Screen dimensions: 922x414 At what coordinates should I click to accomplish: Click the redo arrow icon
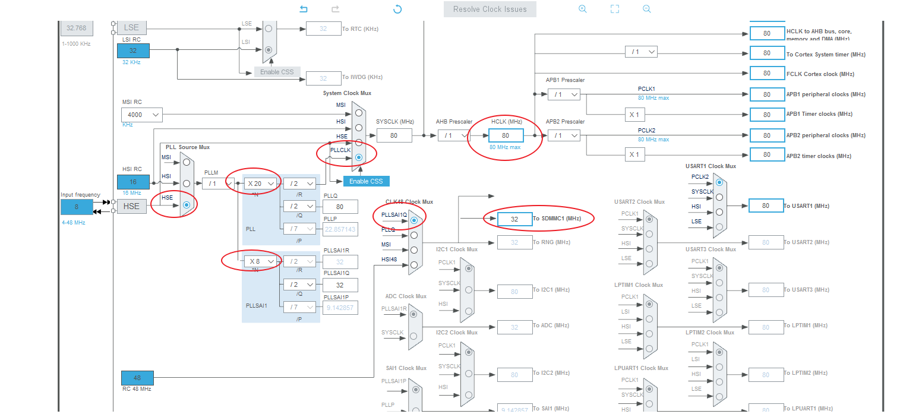click(336, 9)
